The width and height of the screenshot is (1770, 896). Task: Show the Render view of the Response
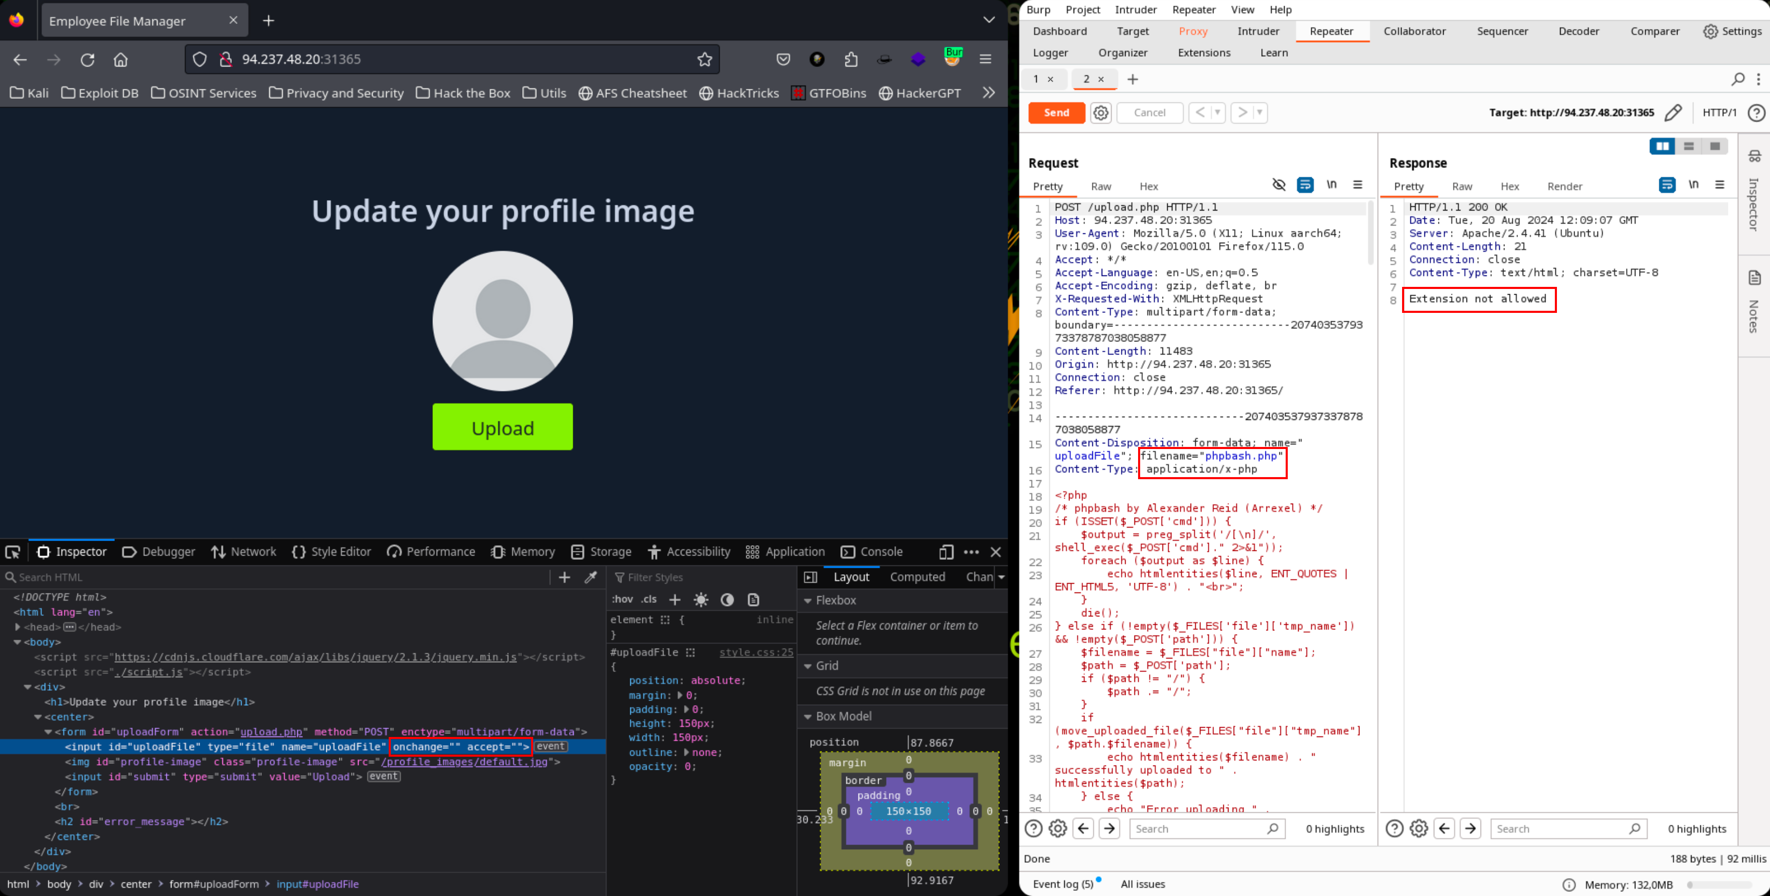[x=1565, y=186]
